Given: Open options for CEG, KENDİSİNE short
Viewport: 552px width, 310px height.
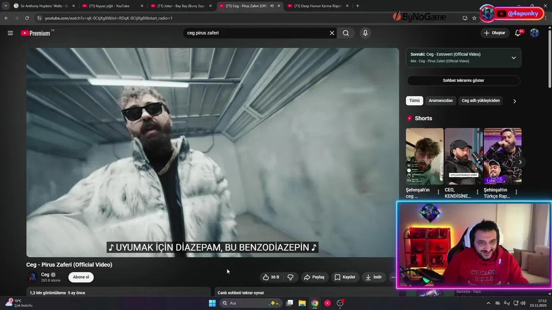Looking at the screenshot, I should click(x=477, y=192).
